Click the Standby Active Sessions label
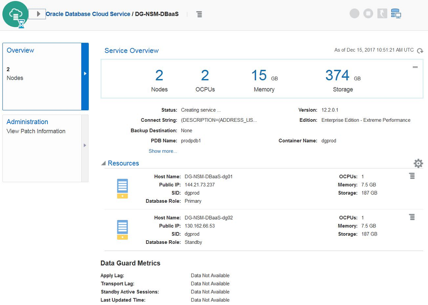Viewport: 428px width, 305px height. pos(130,292)
